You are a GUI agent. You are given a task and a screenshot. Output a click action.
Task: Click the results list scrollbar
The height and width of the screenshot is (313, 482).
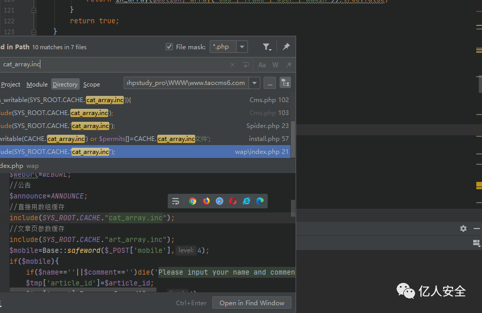[x=293, y=138]
